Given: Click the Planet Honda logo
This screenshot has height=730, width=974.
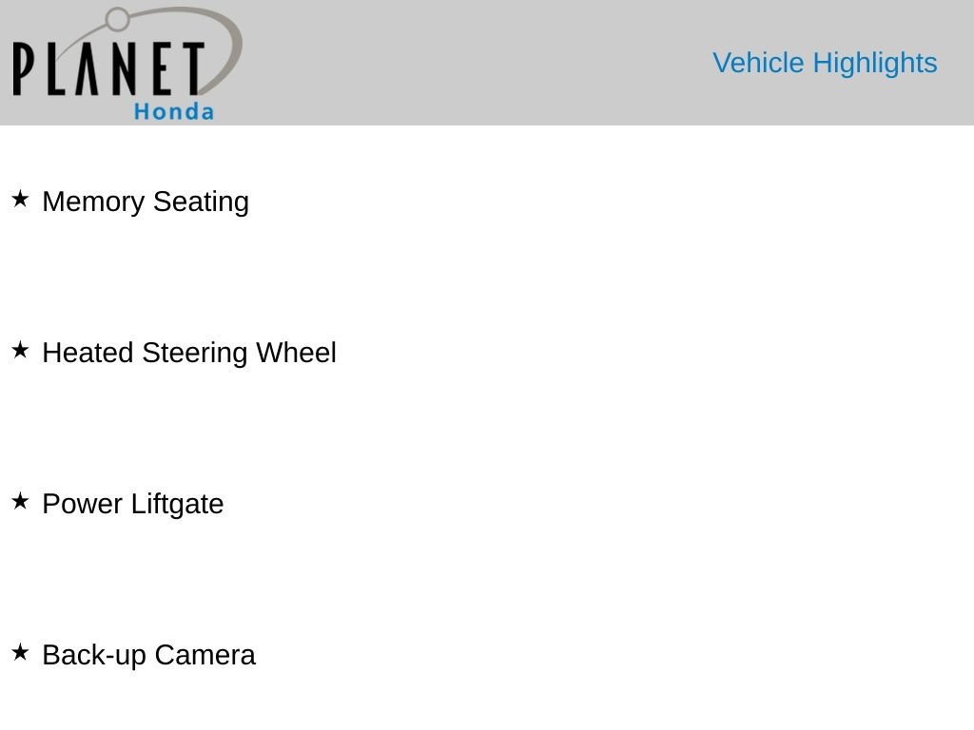Looking at the screenshot, I should click(127, 63).
